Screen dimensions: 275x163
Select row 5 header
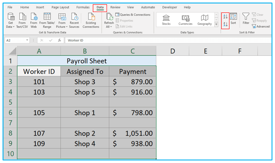tap(10, 102)
